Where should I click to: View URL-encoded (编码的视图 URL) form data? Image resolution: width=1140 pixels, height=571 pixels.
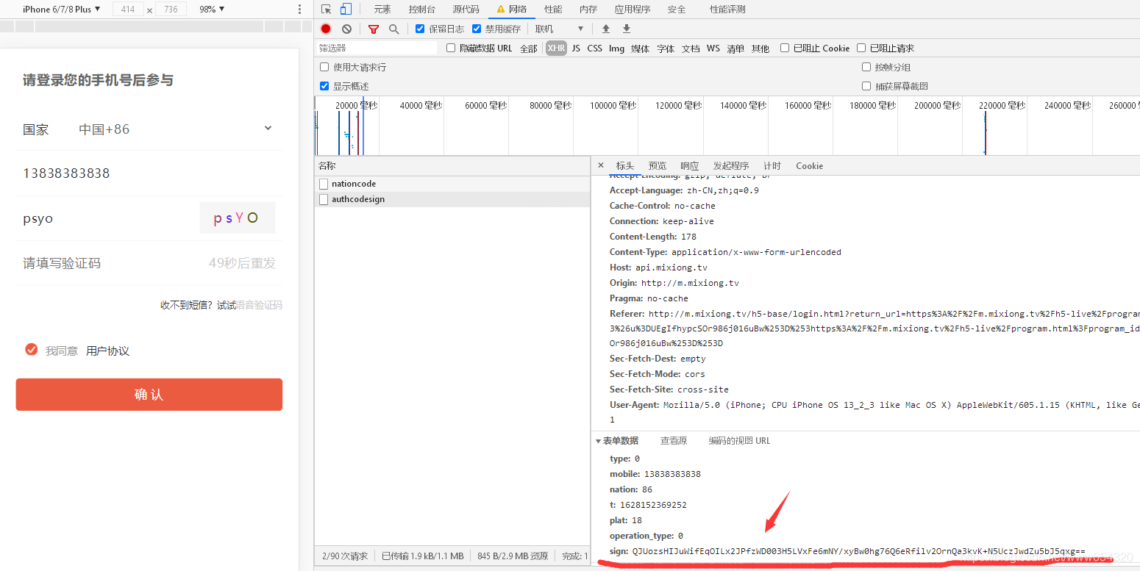tap(739, 441)
